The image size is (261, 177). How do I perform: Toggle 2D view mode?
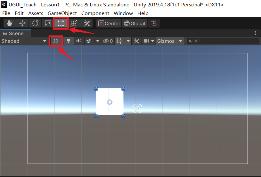(x=56, y=41)
